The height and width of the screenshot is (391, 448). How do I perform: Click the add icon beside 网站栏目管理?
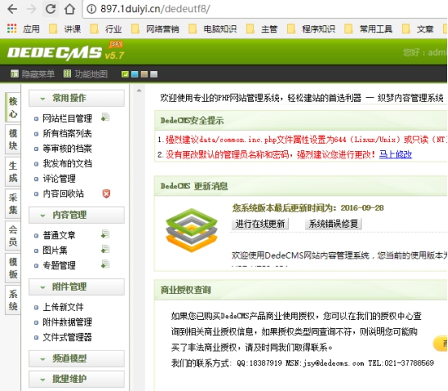point(105,117)
